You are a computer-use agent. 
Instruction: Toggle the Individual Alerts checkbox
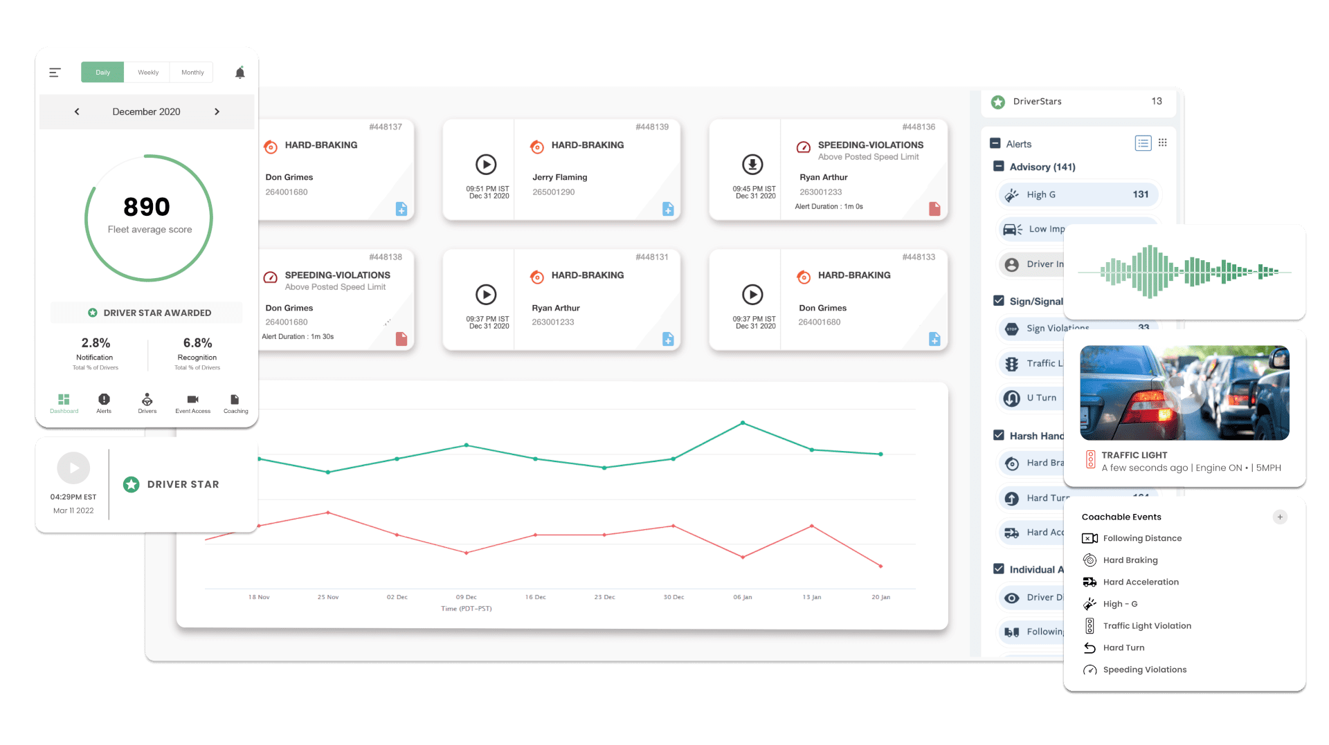tap(999, 569)
